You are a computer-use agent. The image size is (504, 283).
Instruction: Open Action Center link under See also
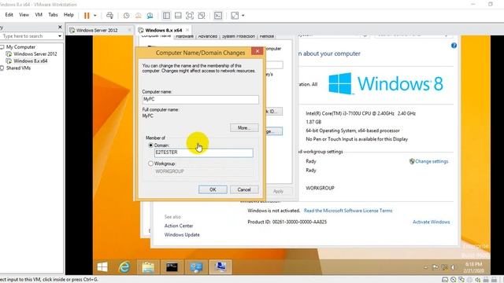click(179, 226)
